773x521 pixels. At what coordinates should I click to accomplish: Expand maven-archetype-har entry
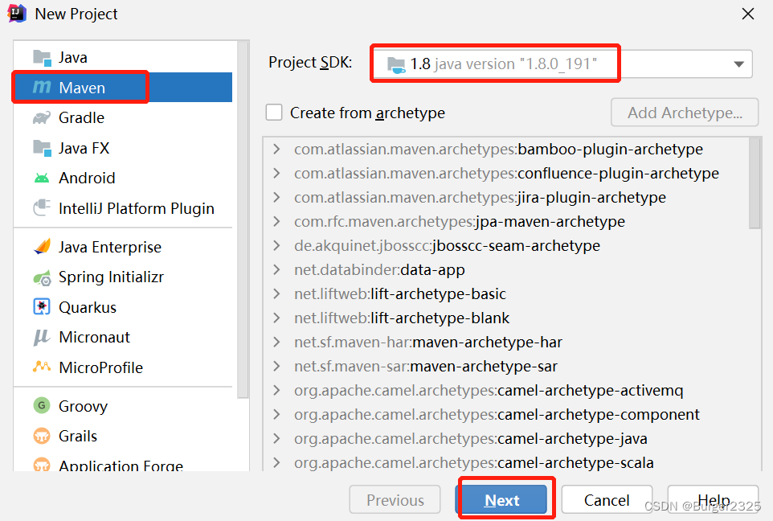point(276,343)
